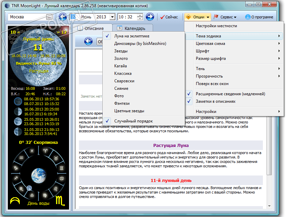Viewport: 286px width, 217px height.
Task: Open the year 2013 dropdown
Action: pyautogui.click(x=113, y=17)
